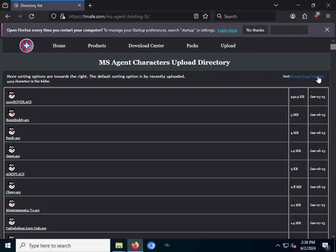The image size is (336, 252).
Task: Click the site security padlock icon
Action: [63, 16]
